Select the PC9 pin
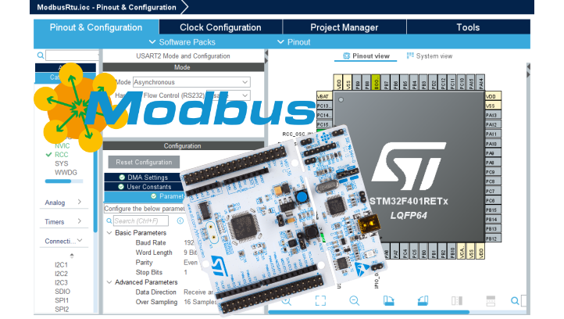Viewport: 564px width, 319px height. (x=493, y=172)
